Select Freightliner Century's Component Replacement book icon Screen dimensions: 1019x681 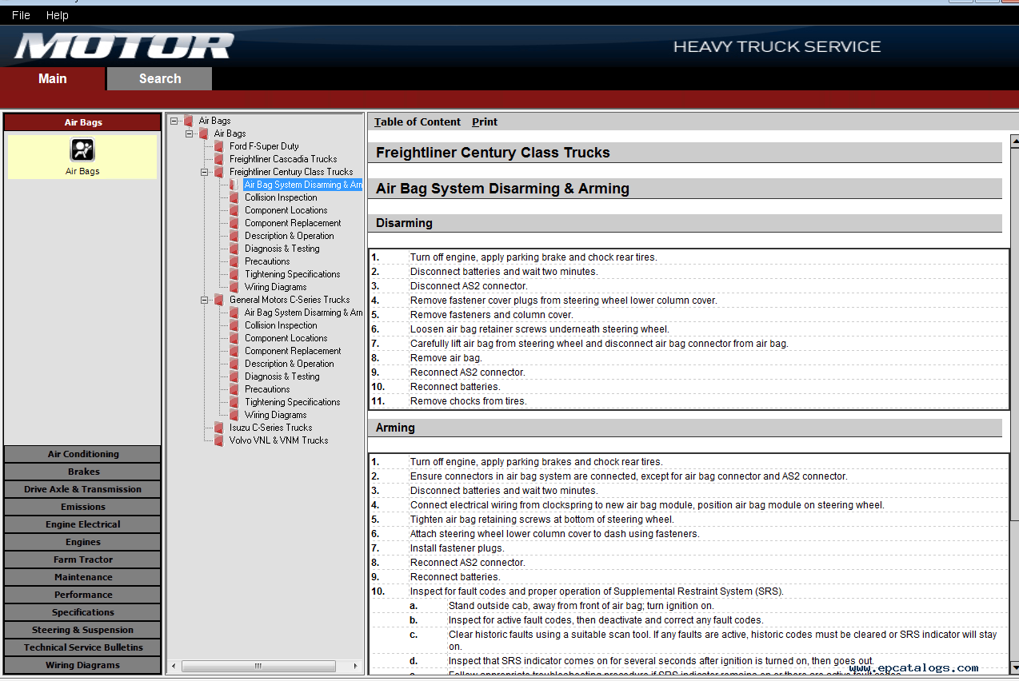pyautogui.click(x=234, y=223)
